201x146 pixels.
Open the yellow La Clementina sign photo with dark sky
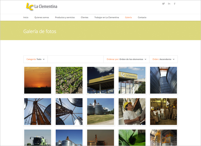pos(100,80)
